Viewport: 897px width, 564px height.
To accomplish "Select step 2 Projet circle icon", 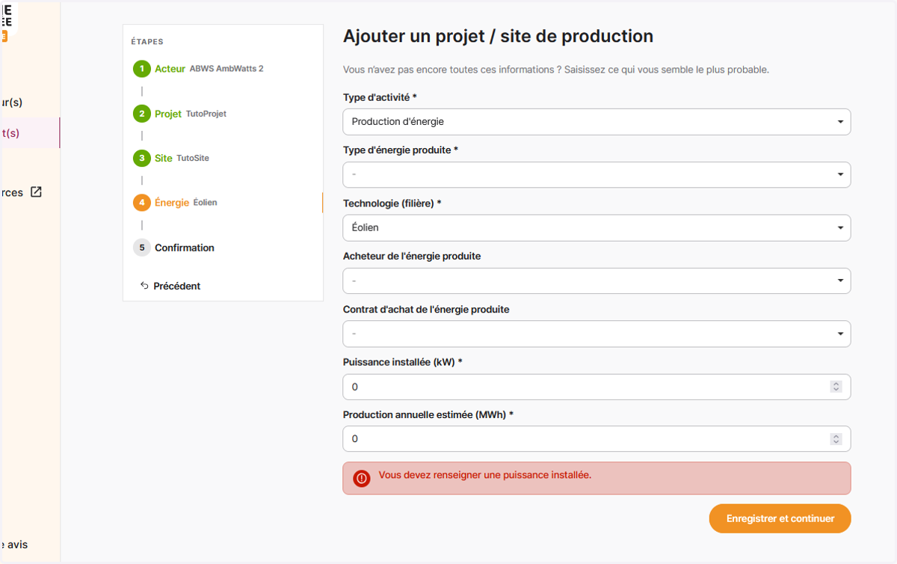I will [x=142, y=114].
